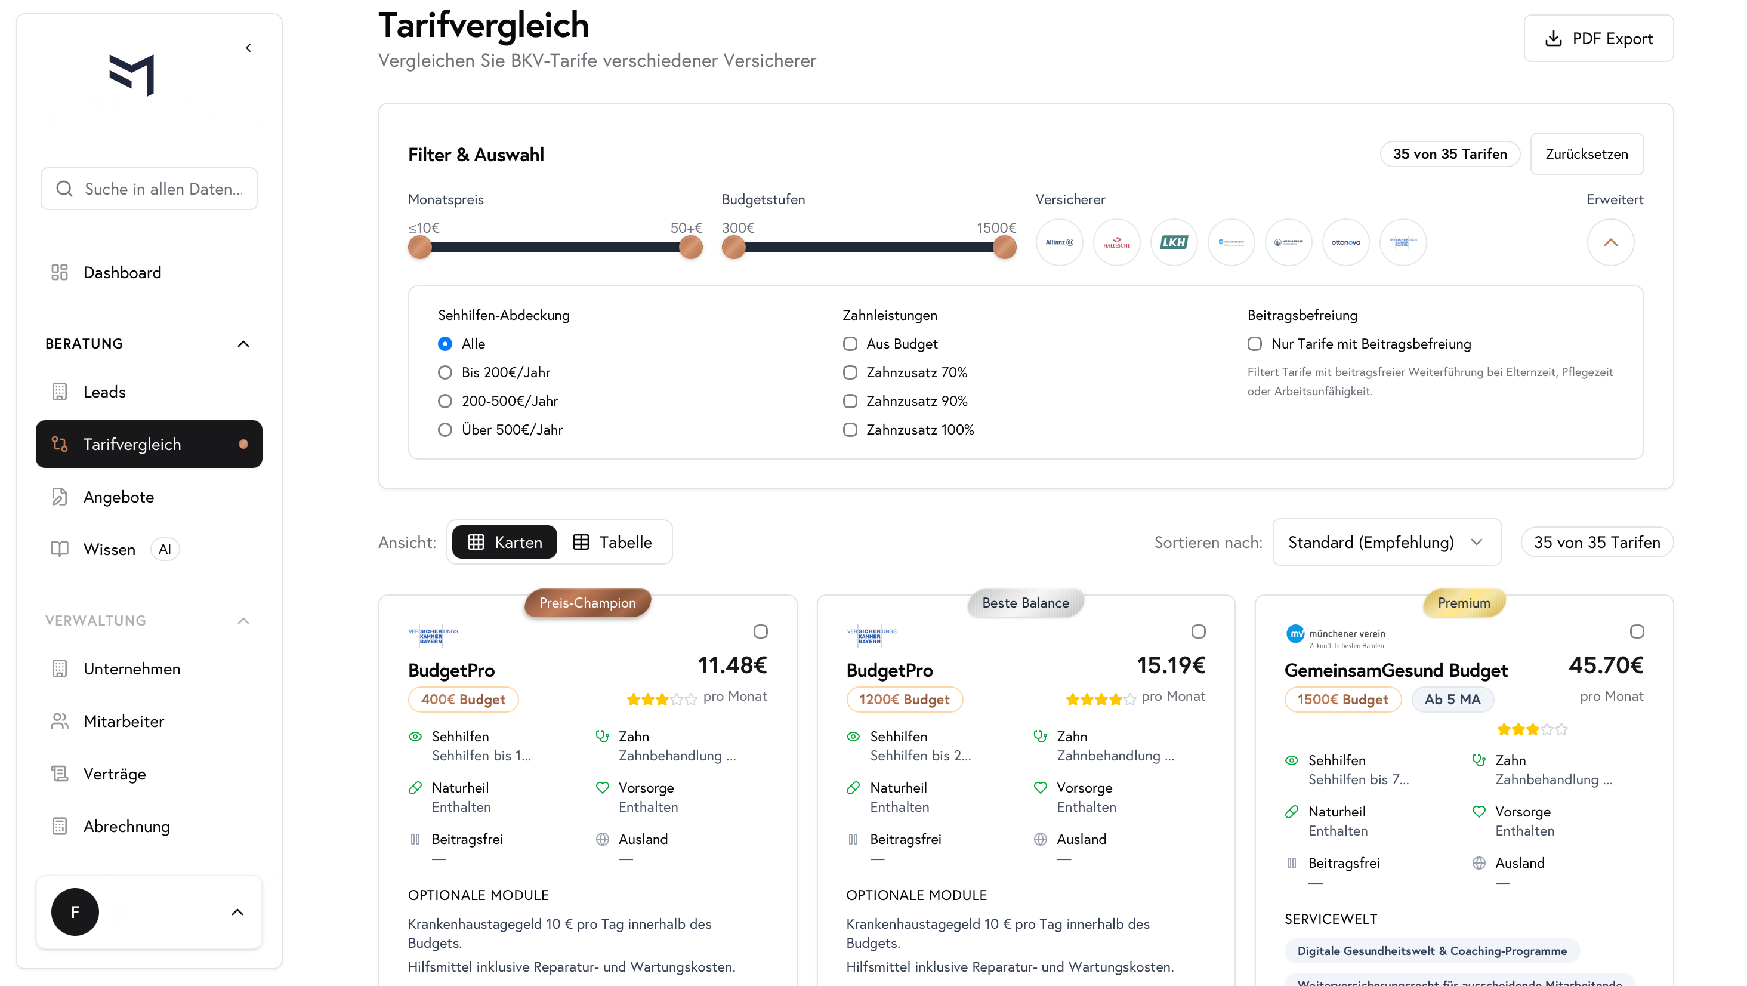Filter by Nürnberger Versicherung logo
The width and height of the screenshot is (1747, 986).
[x=1288, y=242]
